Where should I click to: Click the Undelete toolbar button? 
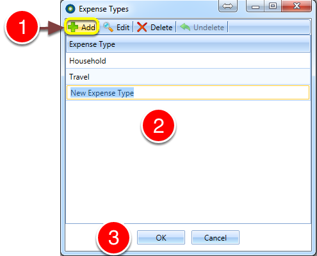click(202, 28)
